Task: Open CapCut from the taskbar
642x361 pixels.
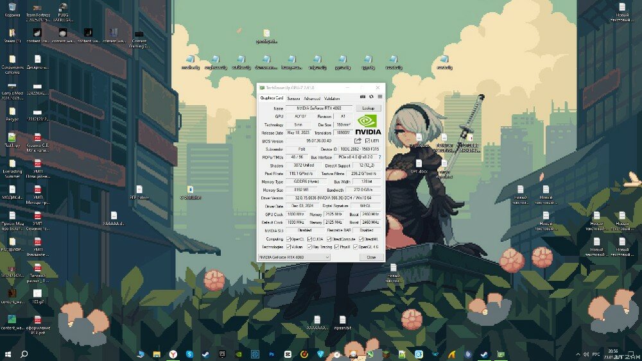Action: (x=288, y=354)
